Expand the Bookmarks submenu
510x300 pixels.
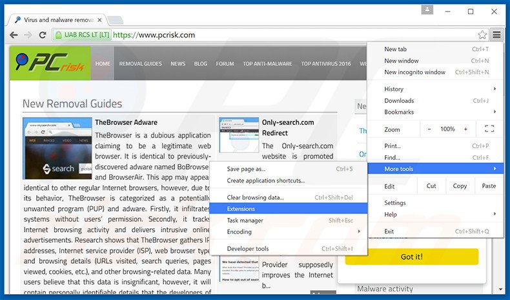(x=436, y=112)
